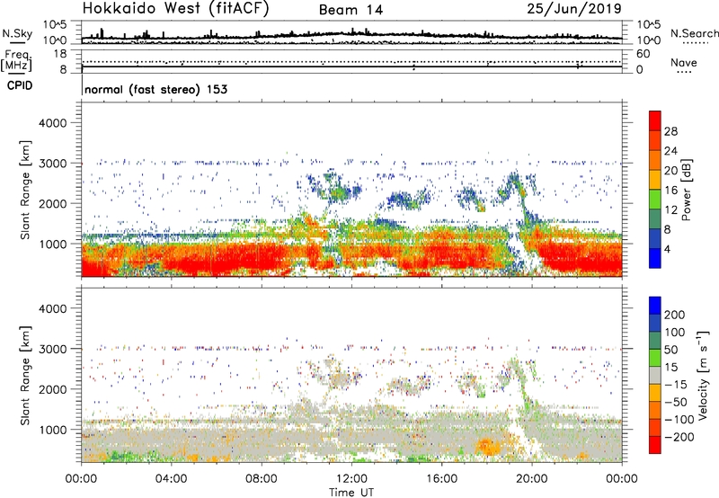Click the red bottom of velocity colorbar
Image resolution: width=719 pixels, height=498 pixels.
point(655,445)
